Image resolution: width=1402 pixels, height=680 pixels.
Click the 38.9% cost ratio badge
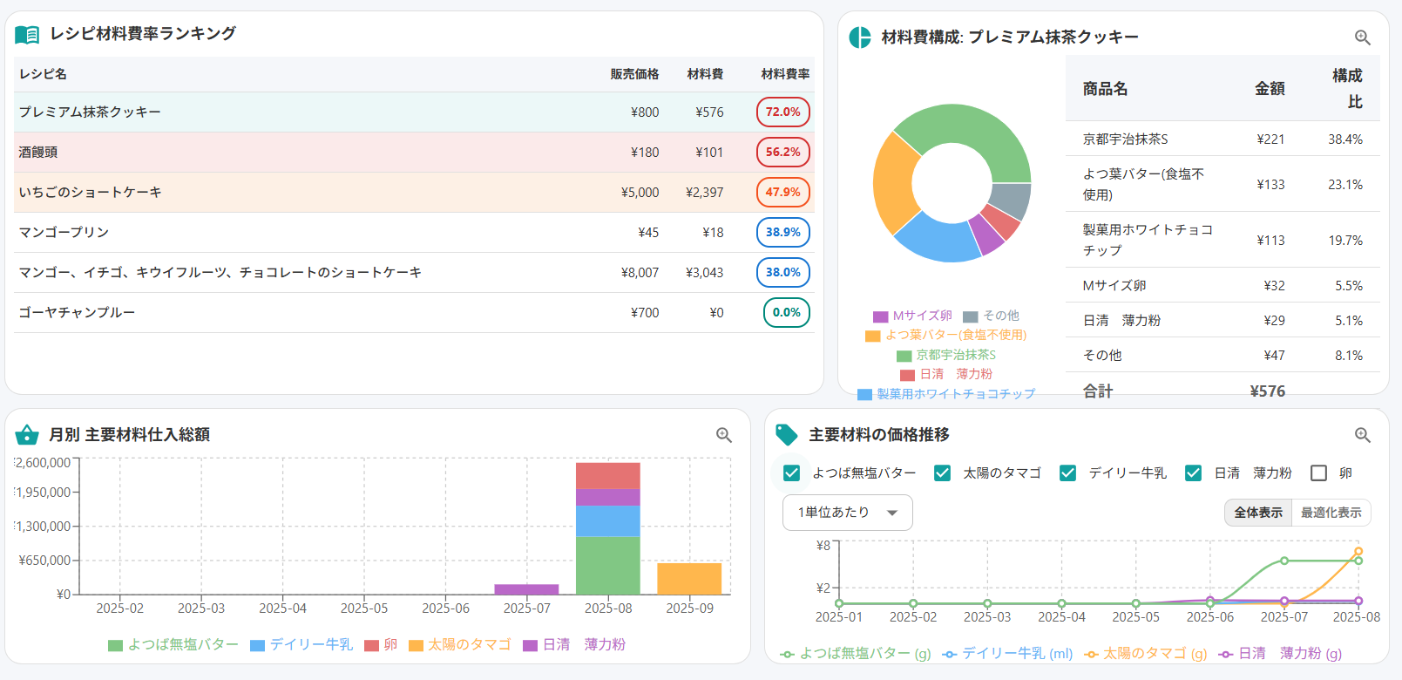pyautogui.click(x=783, y=232)
